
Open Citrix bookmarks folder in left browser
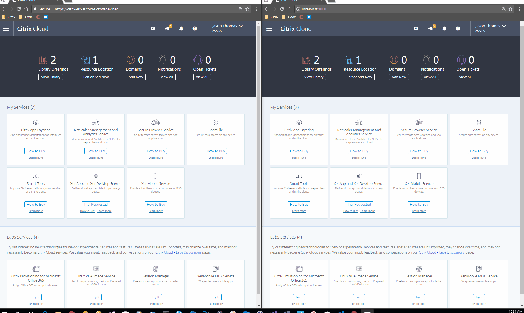9,17
